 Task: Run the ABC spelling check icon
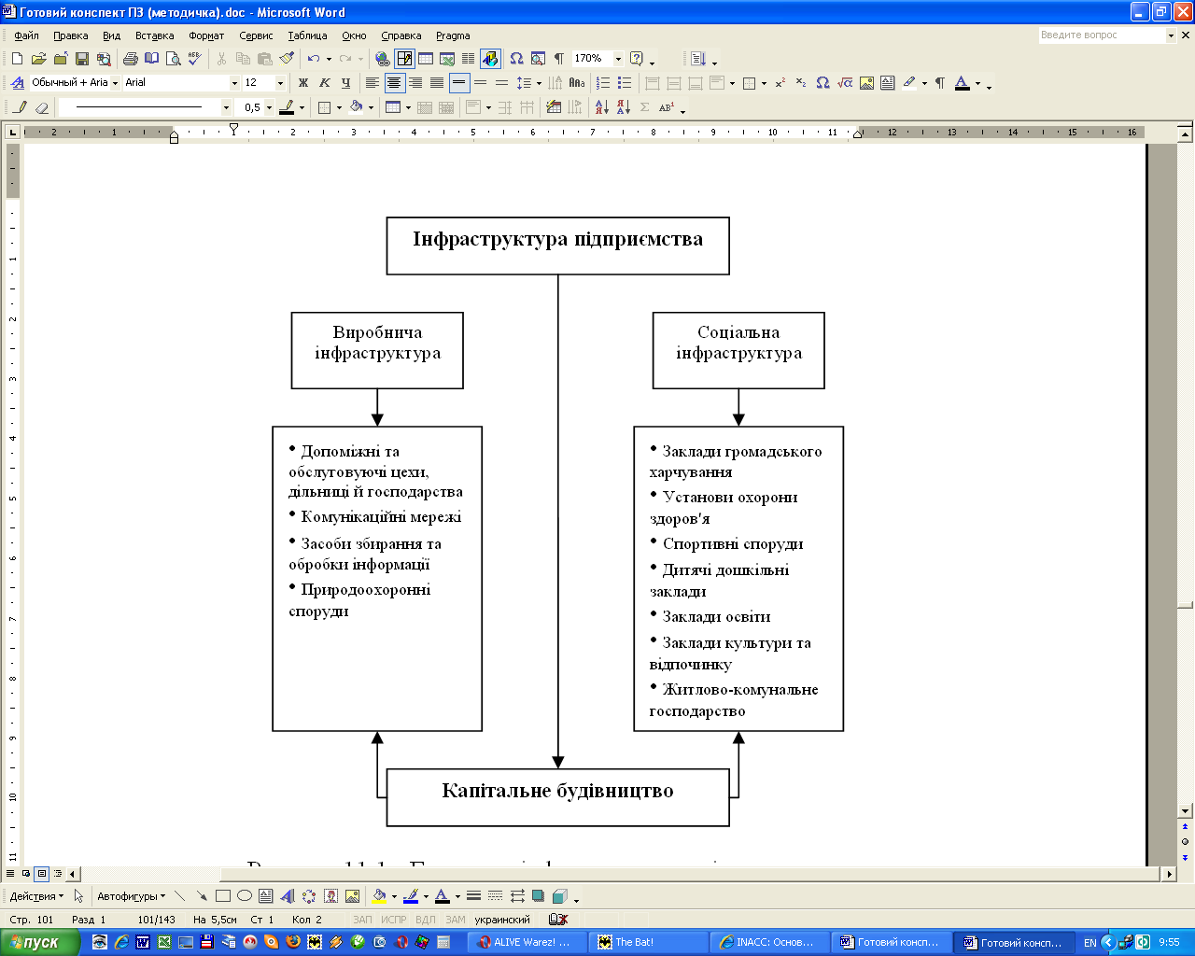click(x=195, y=59)
